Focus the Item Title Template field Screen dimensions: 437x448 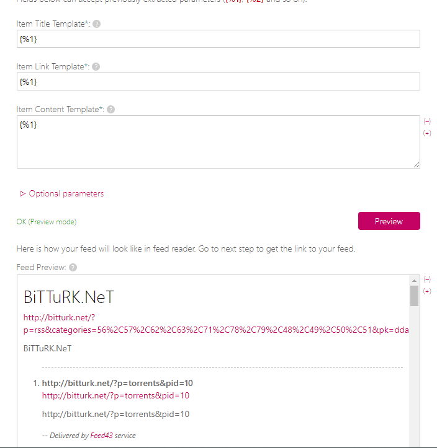point(218,39)
